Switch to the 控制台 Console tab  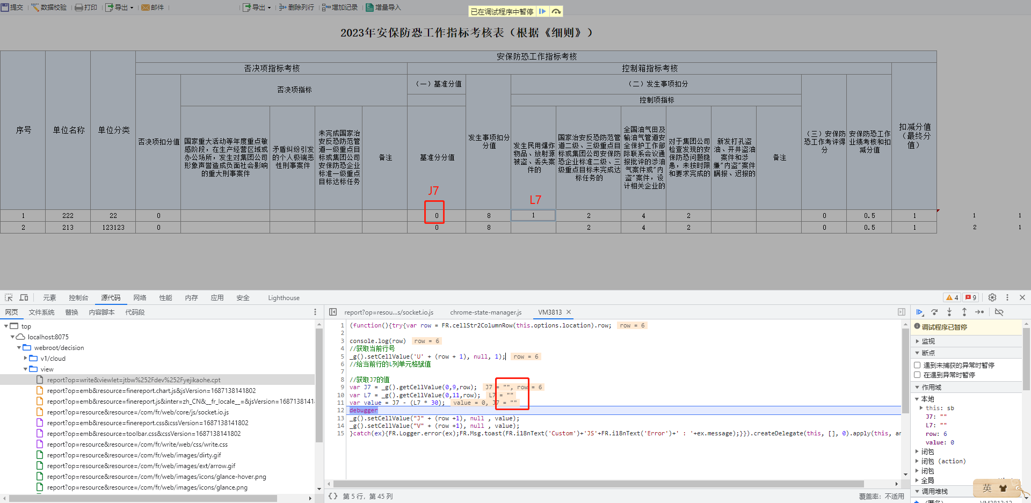point(78,297)
